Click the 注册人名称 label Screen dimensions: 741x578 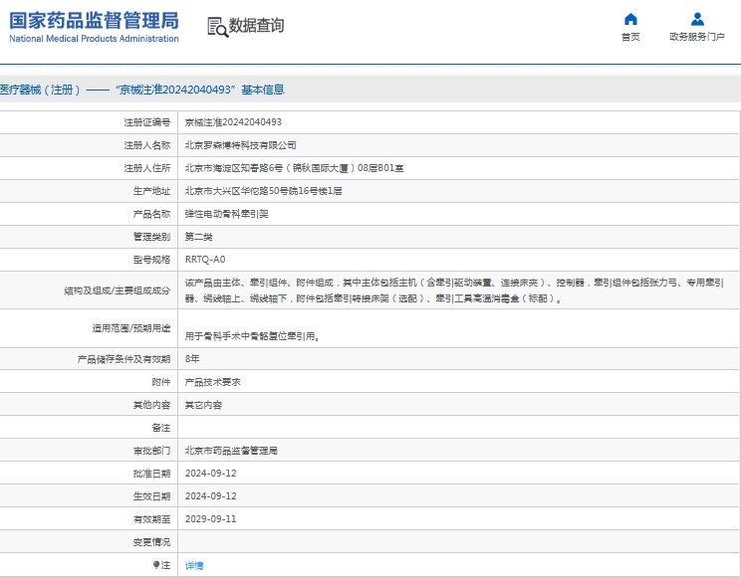coord(147,145)
